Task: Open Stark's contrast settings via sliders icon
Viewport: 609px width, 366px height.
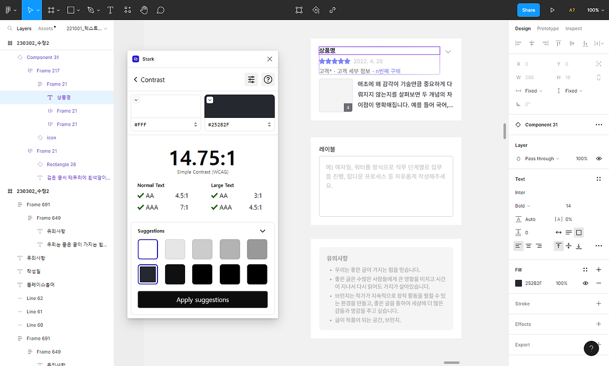Action: [x=251, y=79]
